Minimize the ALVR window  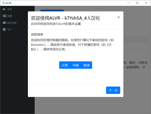pyautogui.click(x=128, y=3)
